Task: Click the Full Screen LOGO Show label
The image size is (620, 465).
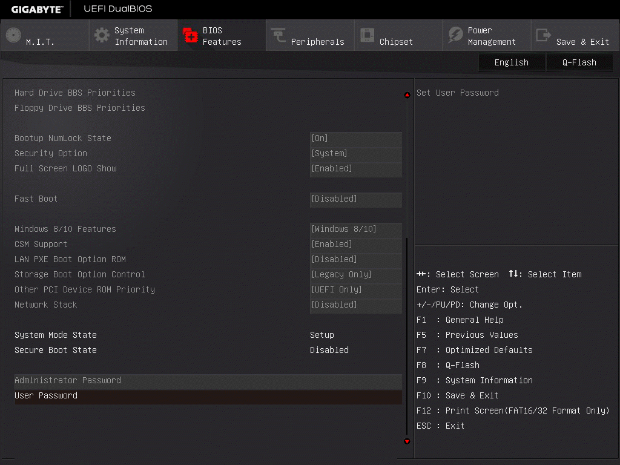Action: (65, 168)
